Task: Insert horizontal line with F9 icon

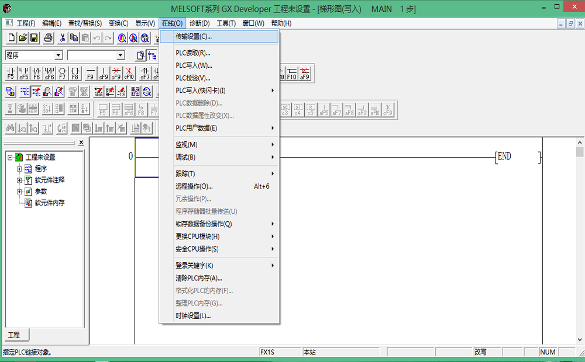Action: coord(90,73)
